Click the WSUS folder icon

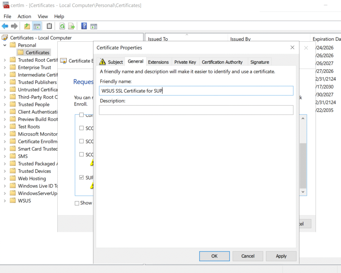point(13,200)
